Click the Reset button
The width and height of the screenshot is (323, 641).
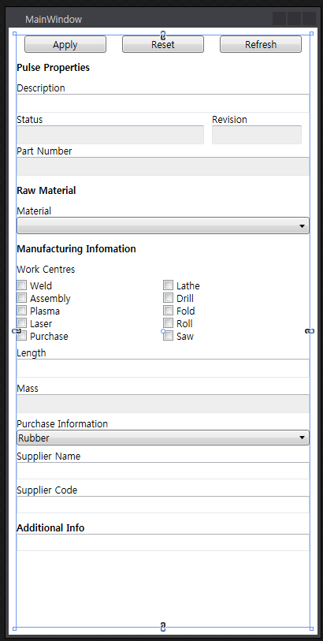[x=163, y=44]
